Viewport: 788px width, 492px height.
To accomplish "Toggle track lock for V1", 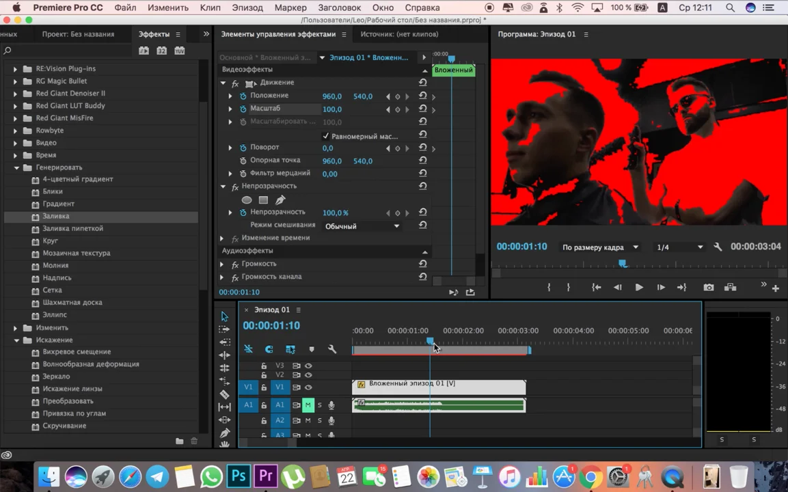I will tap(264, 387).
